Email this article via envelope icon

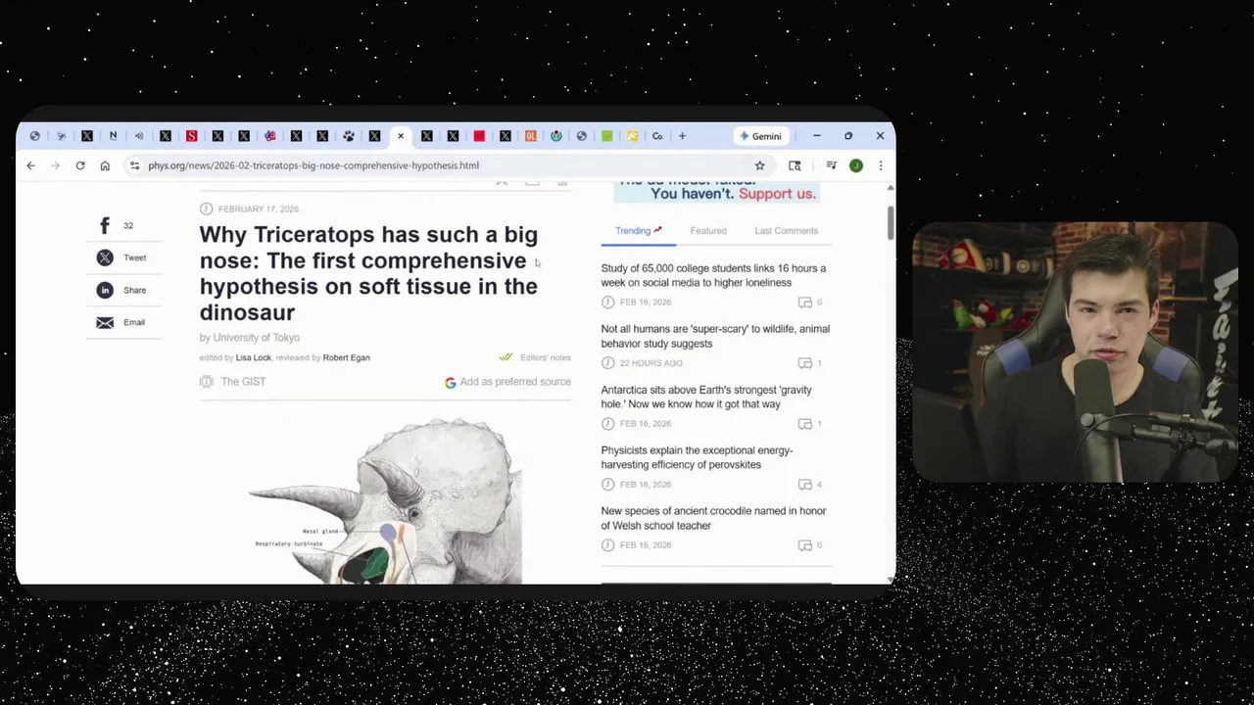105,322
